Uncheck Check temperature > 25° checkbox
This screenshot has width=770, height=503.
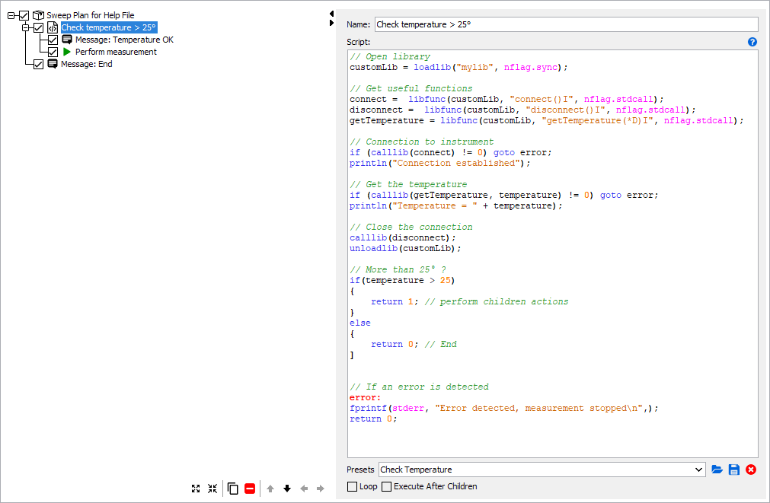[x=38, y=27]
